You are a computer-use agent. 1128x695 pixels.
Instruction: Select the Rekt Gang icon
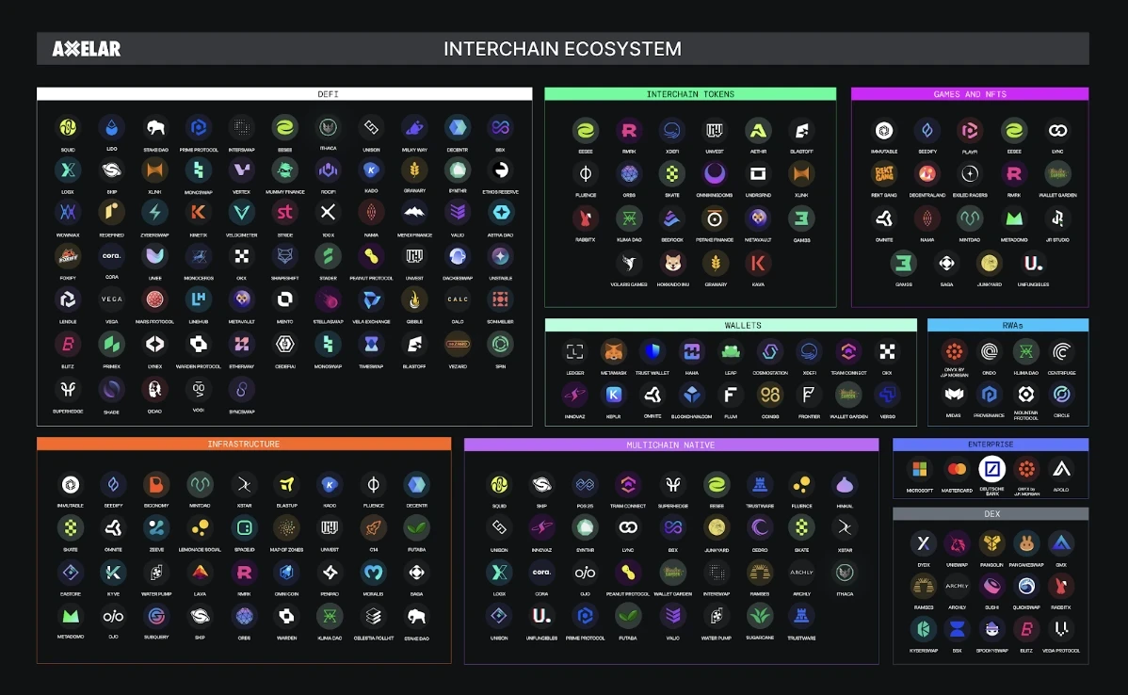883,174
